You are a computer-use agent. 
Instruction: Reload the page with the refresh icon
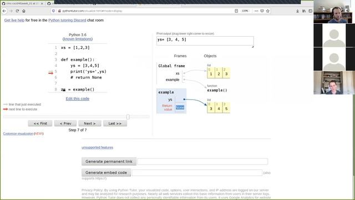click(x=17, y=11)
